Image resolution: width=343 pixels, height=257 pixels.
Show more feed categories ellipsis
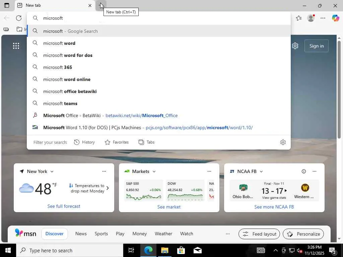pos(228,234)
